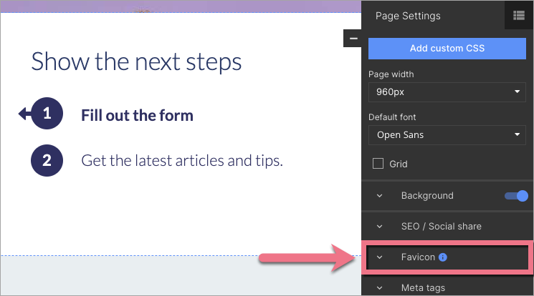
Task: Select the step 2 number circle
Action: [x=47, y=160]
